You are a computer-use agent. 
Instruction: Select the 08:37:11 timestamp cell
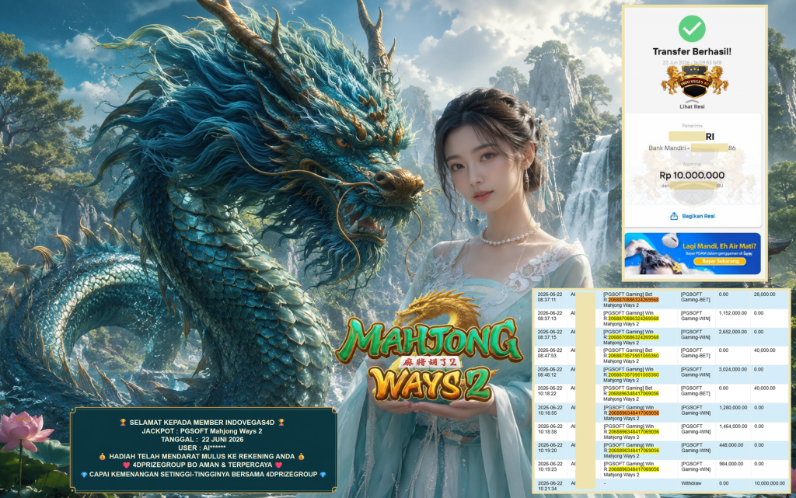[550, 298]
